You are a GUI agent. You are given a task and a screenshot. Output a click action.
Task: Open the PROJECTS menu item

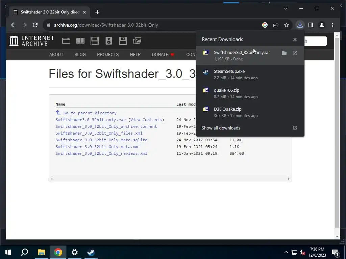(x=108, y=54)
